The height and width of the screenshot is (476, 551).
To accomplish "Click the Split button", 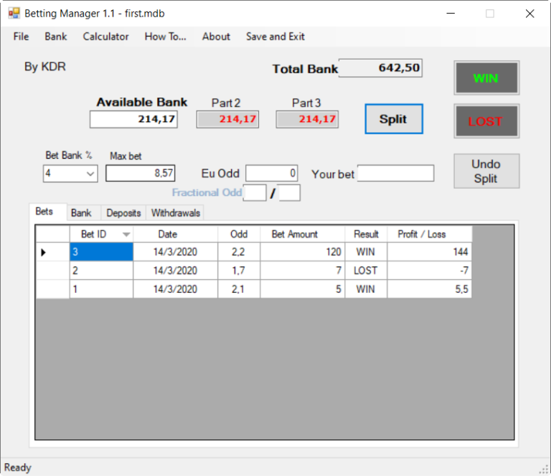I will [394, 119].
